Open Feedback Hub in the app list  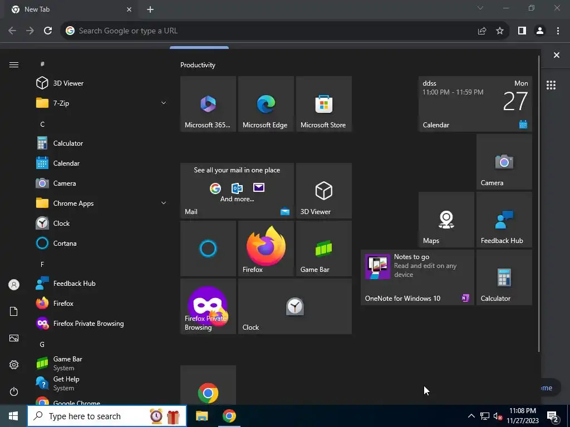point(102,284)
